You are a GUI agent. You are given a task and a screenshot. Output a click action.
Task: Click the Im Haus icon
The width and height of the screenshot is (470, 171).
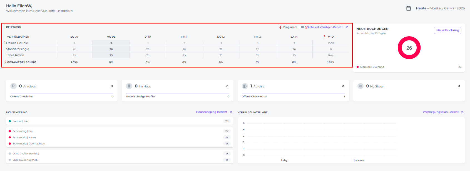[x=129, y=86]
